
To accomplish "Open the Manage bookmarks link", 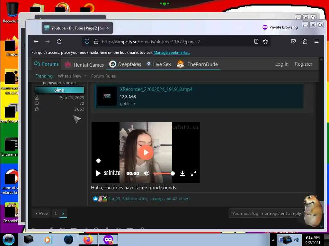I will tap(172, 53).
